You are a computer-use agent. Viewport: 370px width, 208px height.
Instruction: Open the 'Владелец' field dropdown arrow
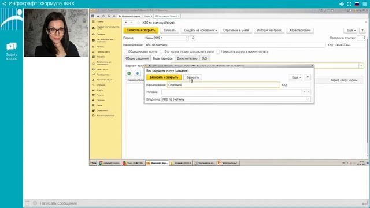click(308, 99)
